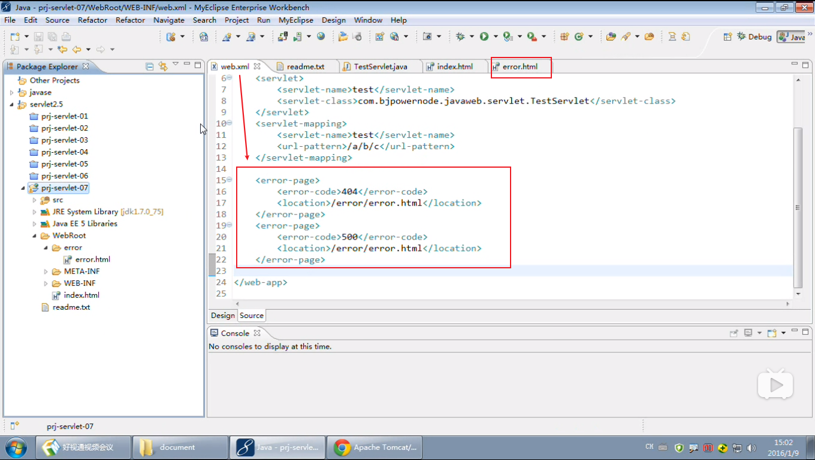Switch to the TestServlet.java tab
815x460 pixels.
coord(381,66)
